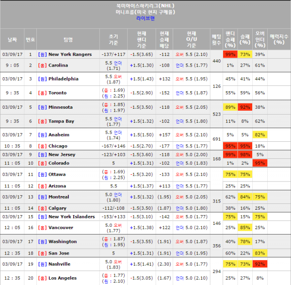Click 오버 5.5 (1.95) for Philadelphia
The height and width of the screenshot is (285, 291).
pos(192,79)
